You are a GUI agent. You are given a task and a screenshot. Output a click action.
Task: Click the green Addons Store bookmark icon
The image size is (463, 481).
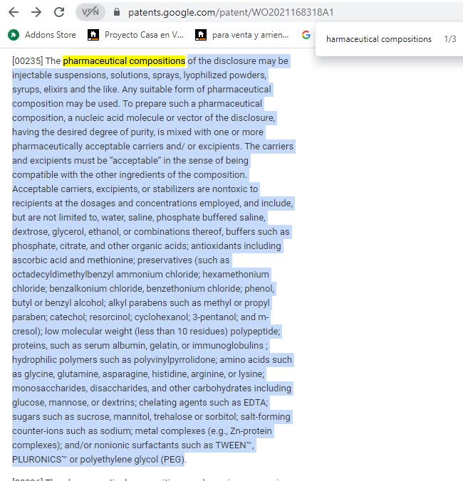coord(13,35)
